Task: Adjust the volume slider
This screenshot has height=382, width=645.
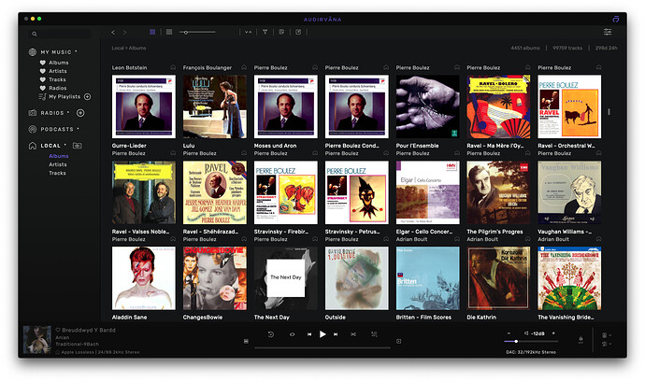Action: click(x=531, y=341)
